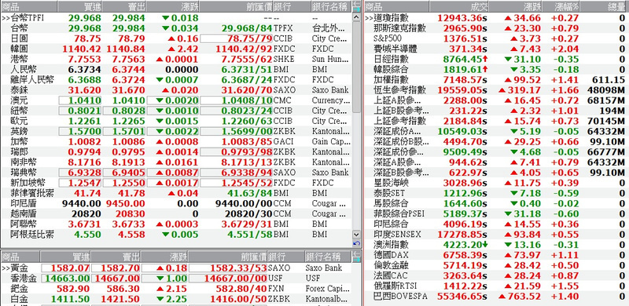The width and height of the screenshot is (629, 306).
Task: Select the 倫敦金融 row
Action: click(x=496, y=265)
